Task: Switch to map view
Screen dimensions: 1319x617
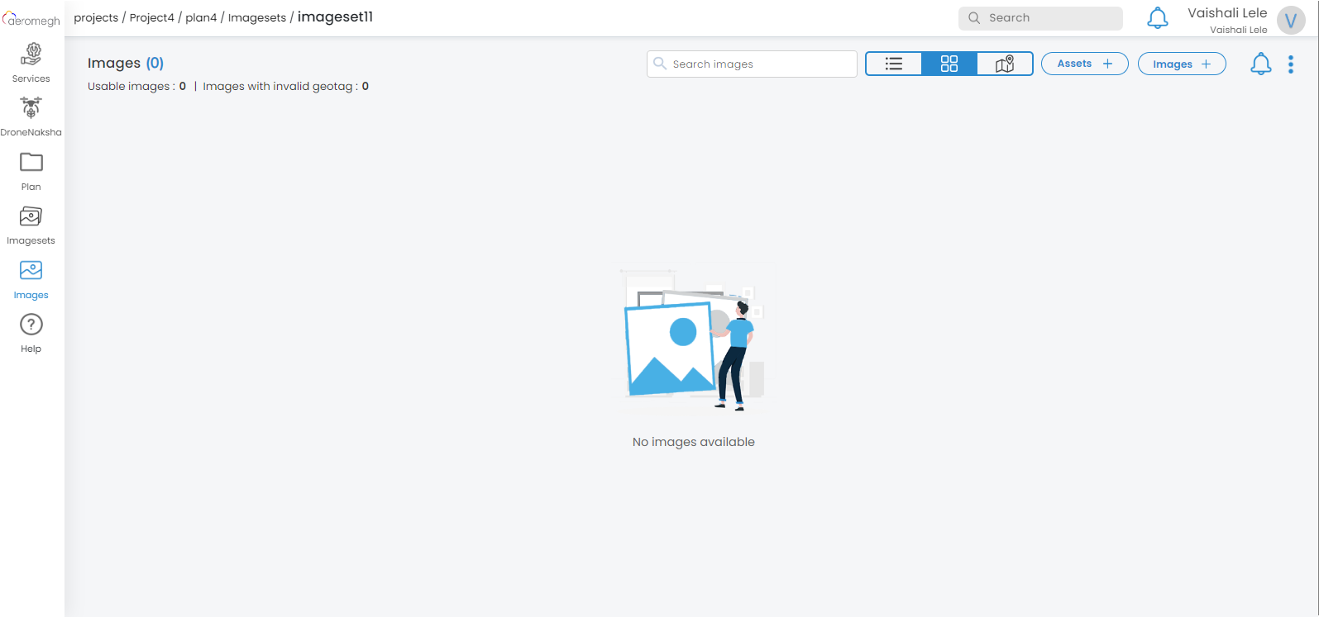Action: click(x=1005, y=64)
